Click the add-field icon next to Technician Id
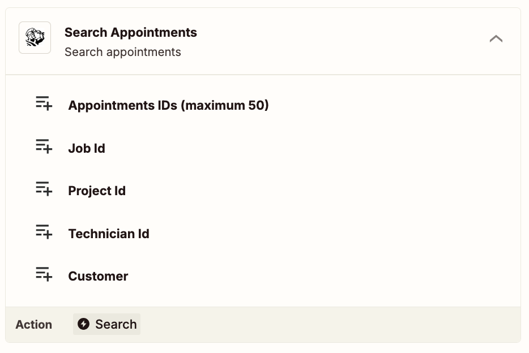This screenshot has width=529, height=353. click(x=44, y=232)
